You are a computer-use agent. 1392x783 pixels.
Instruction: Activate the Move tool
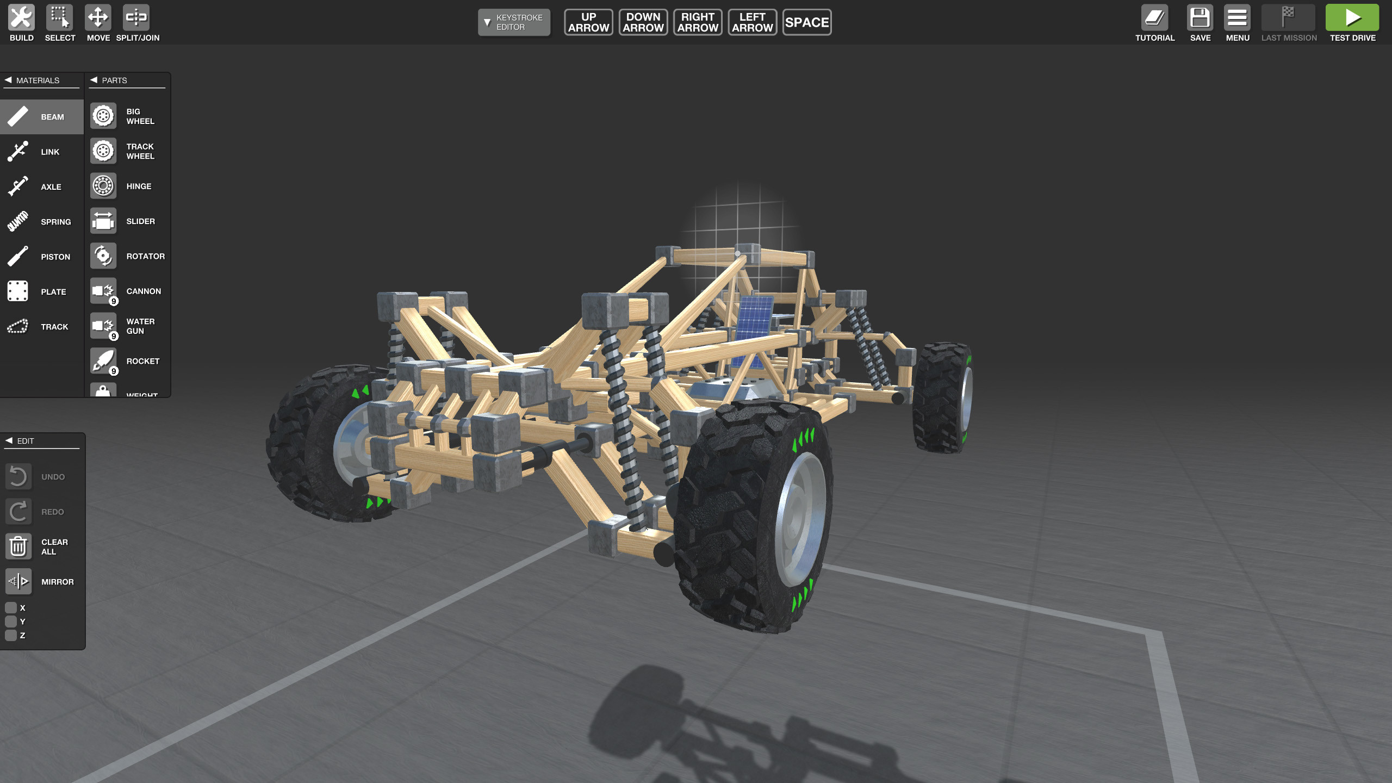[97, 18]
